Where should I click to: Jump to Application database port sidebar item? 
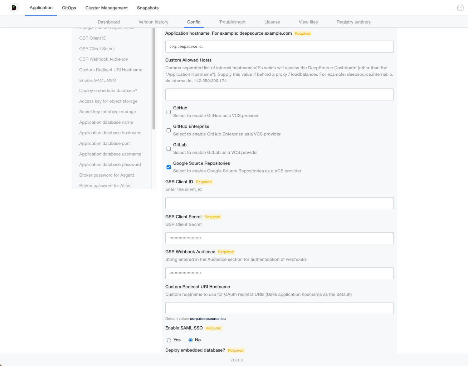point(104,143)
